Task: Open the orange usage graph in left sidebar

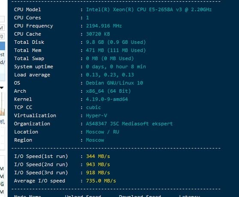Action: pos(3,105)
